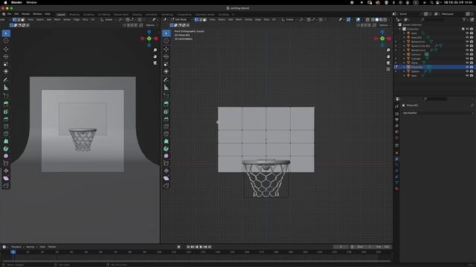Select the Annotate tool in left viewport toolbar
This screenshot has height=267, width=476.
click(x=6, y=80)
